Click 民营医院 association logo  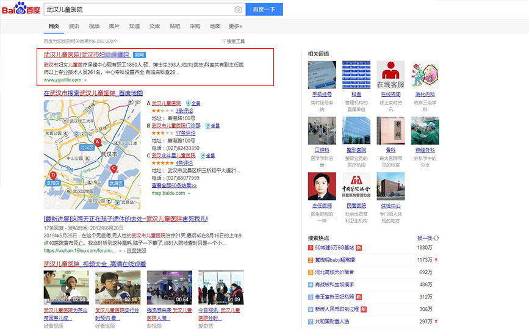pyautogui.click(x=356, y=186)
